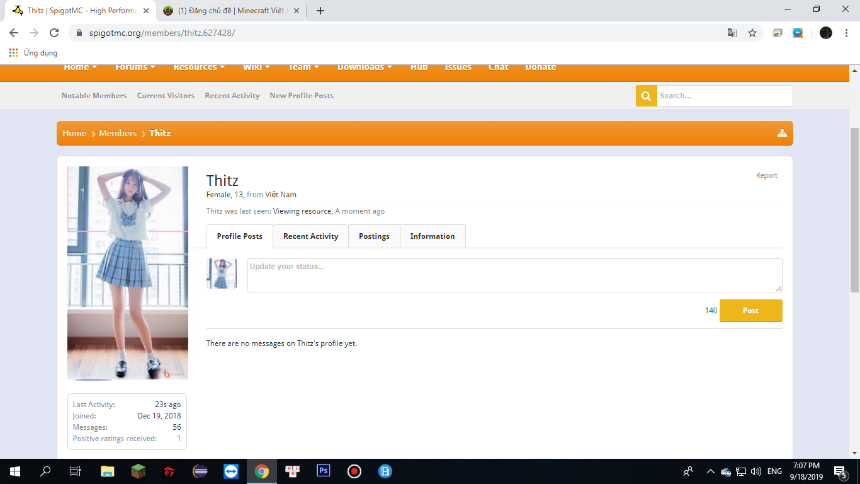This screenshot has height=484, width=860.
Task: Open the red record-button app in taskbar
Action: (354, 471)
